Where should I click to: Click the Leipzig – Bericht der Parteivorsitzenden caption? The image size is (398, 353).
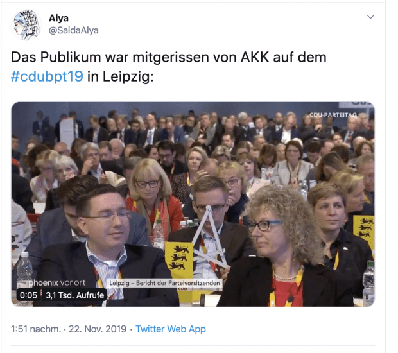(164, 283)
